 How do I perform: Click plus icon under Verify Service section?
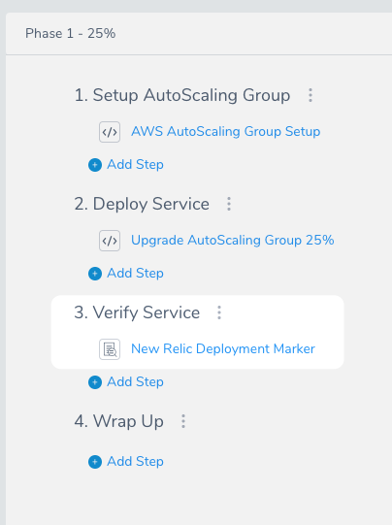tap(95, 382)
